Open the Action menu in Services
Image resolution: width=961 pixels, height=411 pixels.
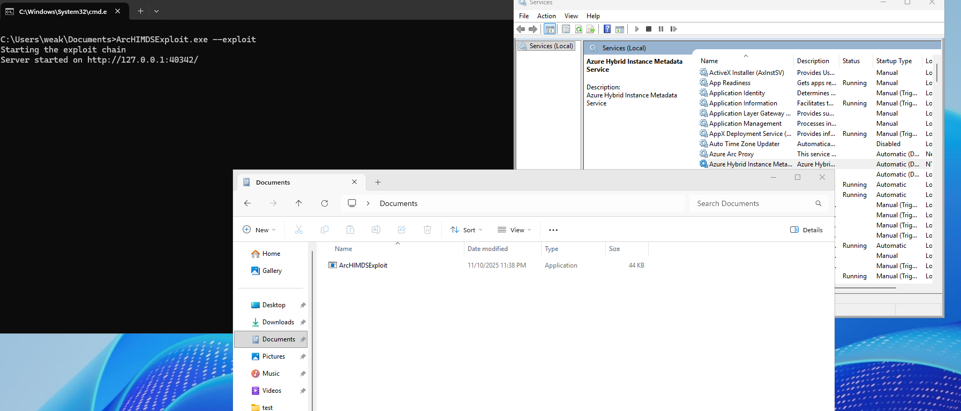pyautogui.click(x=546, y=16)
